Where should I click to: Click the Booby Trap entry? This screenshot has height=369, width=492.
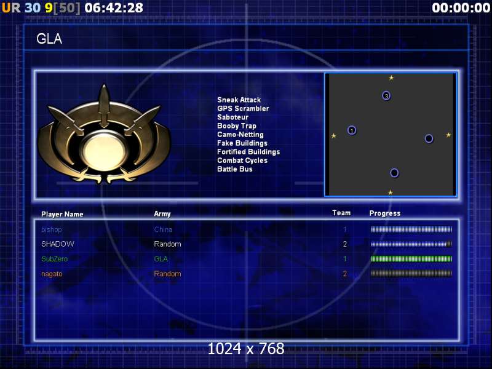point(237,126)
